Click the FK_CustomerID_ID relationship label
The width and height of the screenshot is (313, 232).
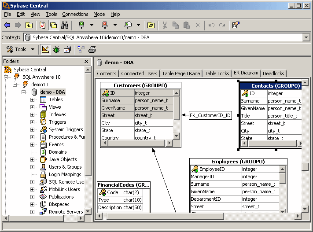[210, 115]
